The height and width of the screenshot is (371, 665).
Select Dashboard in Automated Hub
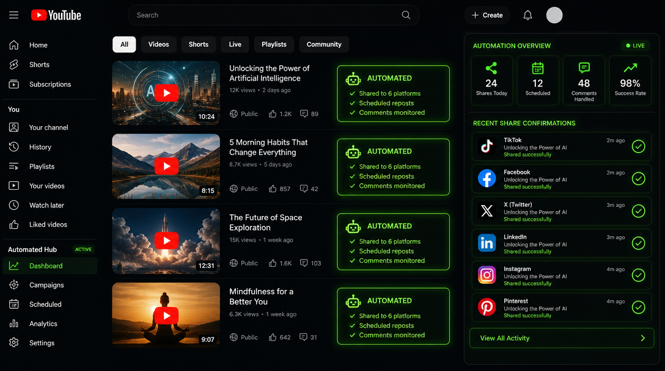pos(50,265)
